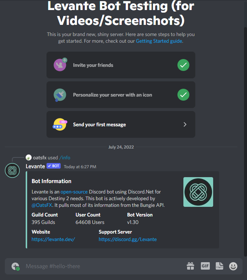
Task: Click the verified BOT badge
Action: tap(54, 166)
